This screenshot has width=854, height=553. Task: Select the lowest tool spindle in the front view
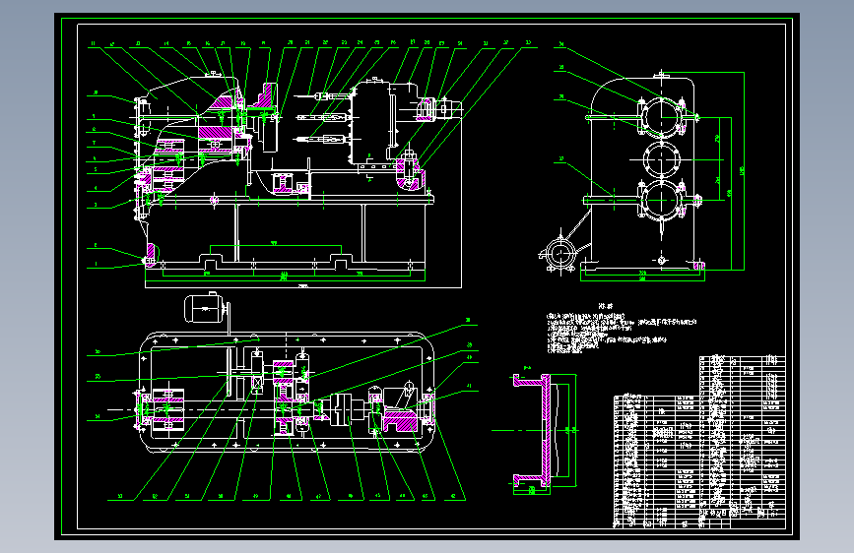(321, 140)
